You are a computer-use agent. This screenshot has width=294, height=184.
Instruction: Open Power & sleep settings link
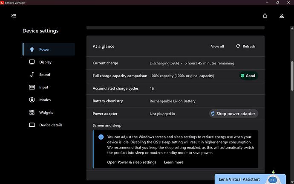[x=132, y=162]
